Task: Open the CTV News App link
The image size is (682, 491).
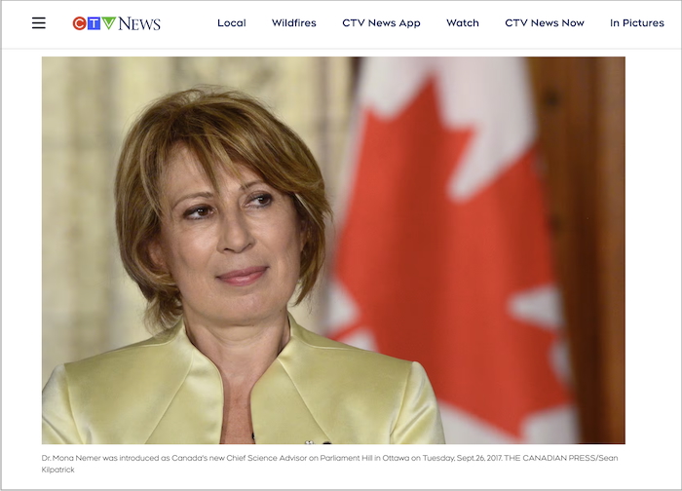Action: (381, 23)
